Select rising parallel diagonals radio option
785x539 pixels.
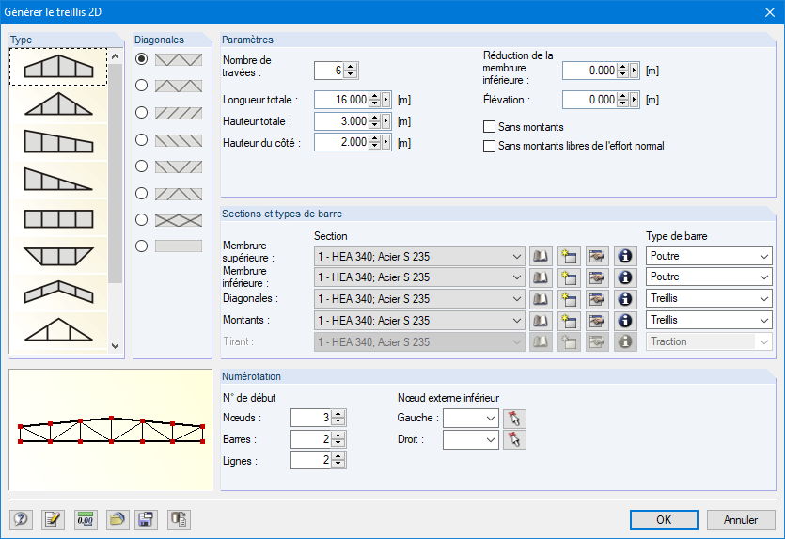(x=142, y=113)
